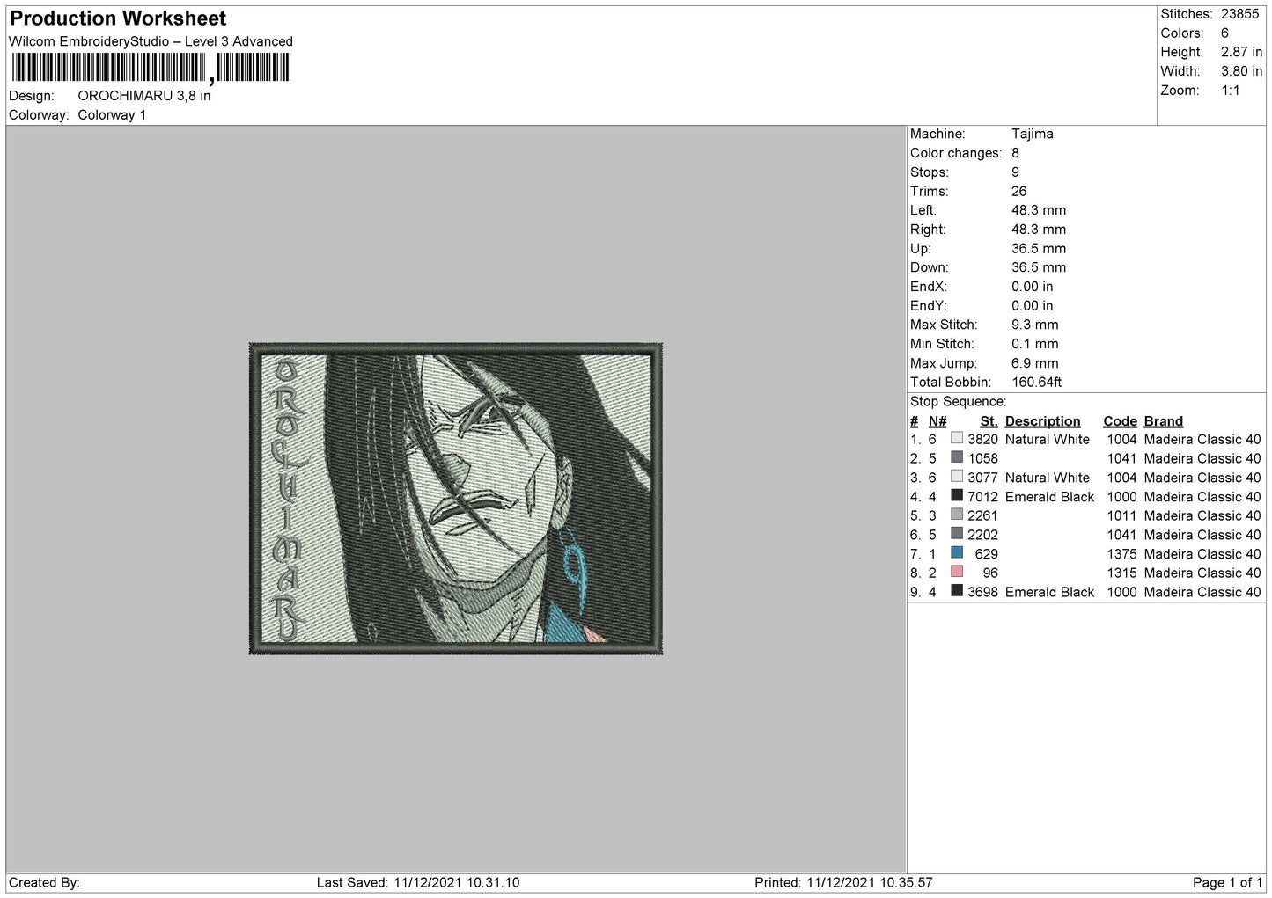Click the Created By label
The width and height of the screenshot is (1272, 898).
[44, 883]
